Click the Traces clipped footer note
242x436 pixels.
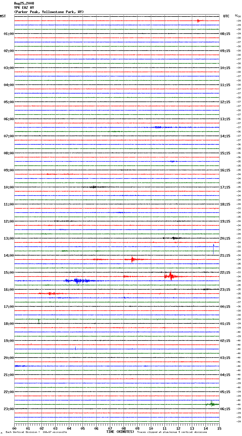[x=172, y=432]
